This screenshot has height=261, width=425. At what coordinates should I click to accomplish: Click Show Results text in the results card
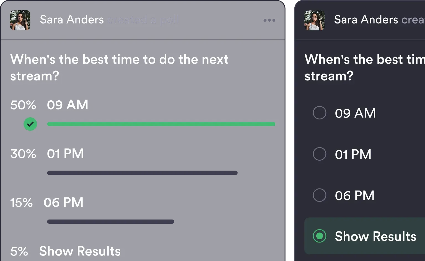(x=80, y=251)
